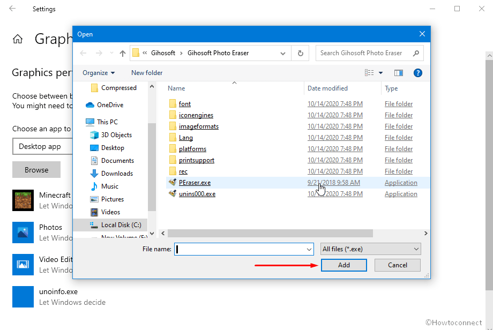Open the view options dropdown arrow

tap(380, 73)
